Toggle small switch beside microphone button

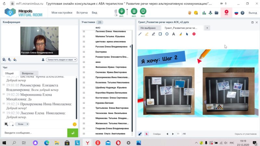coord(116,15)
